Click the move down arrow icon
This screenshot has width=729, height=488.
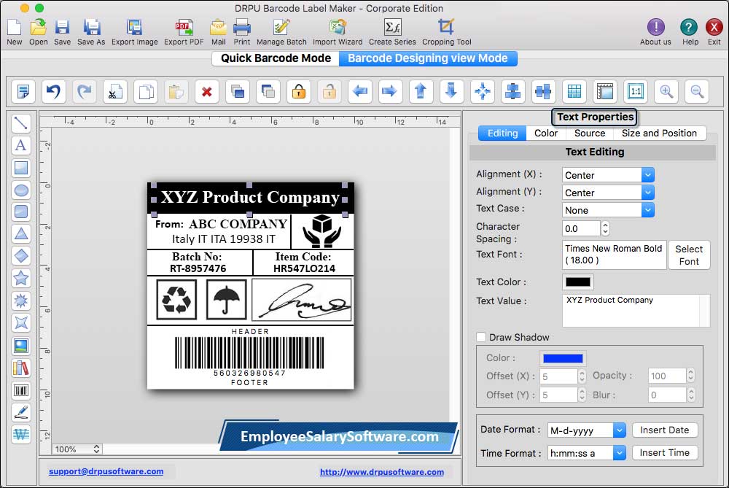pyautogui.click(x=451, y=91)
